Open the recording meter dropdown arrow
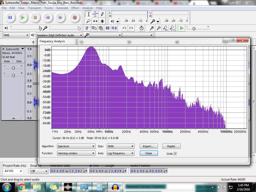Screen dimensions: 256x192 (158, 21)
